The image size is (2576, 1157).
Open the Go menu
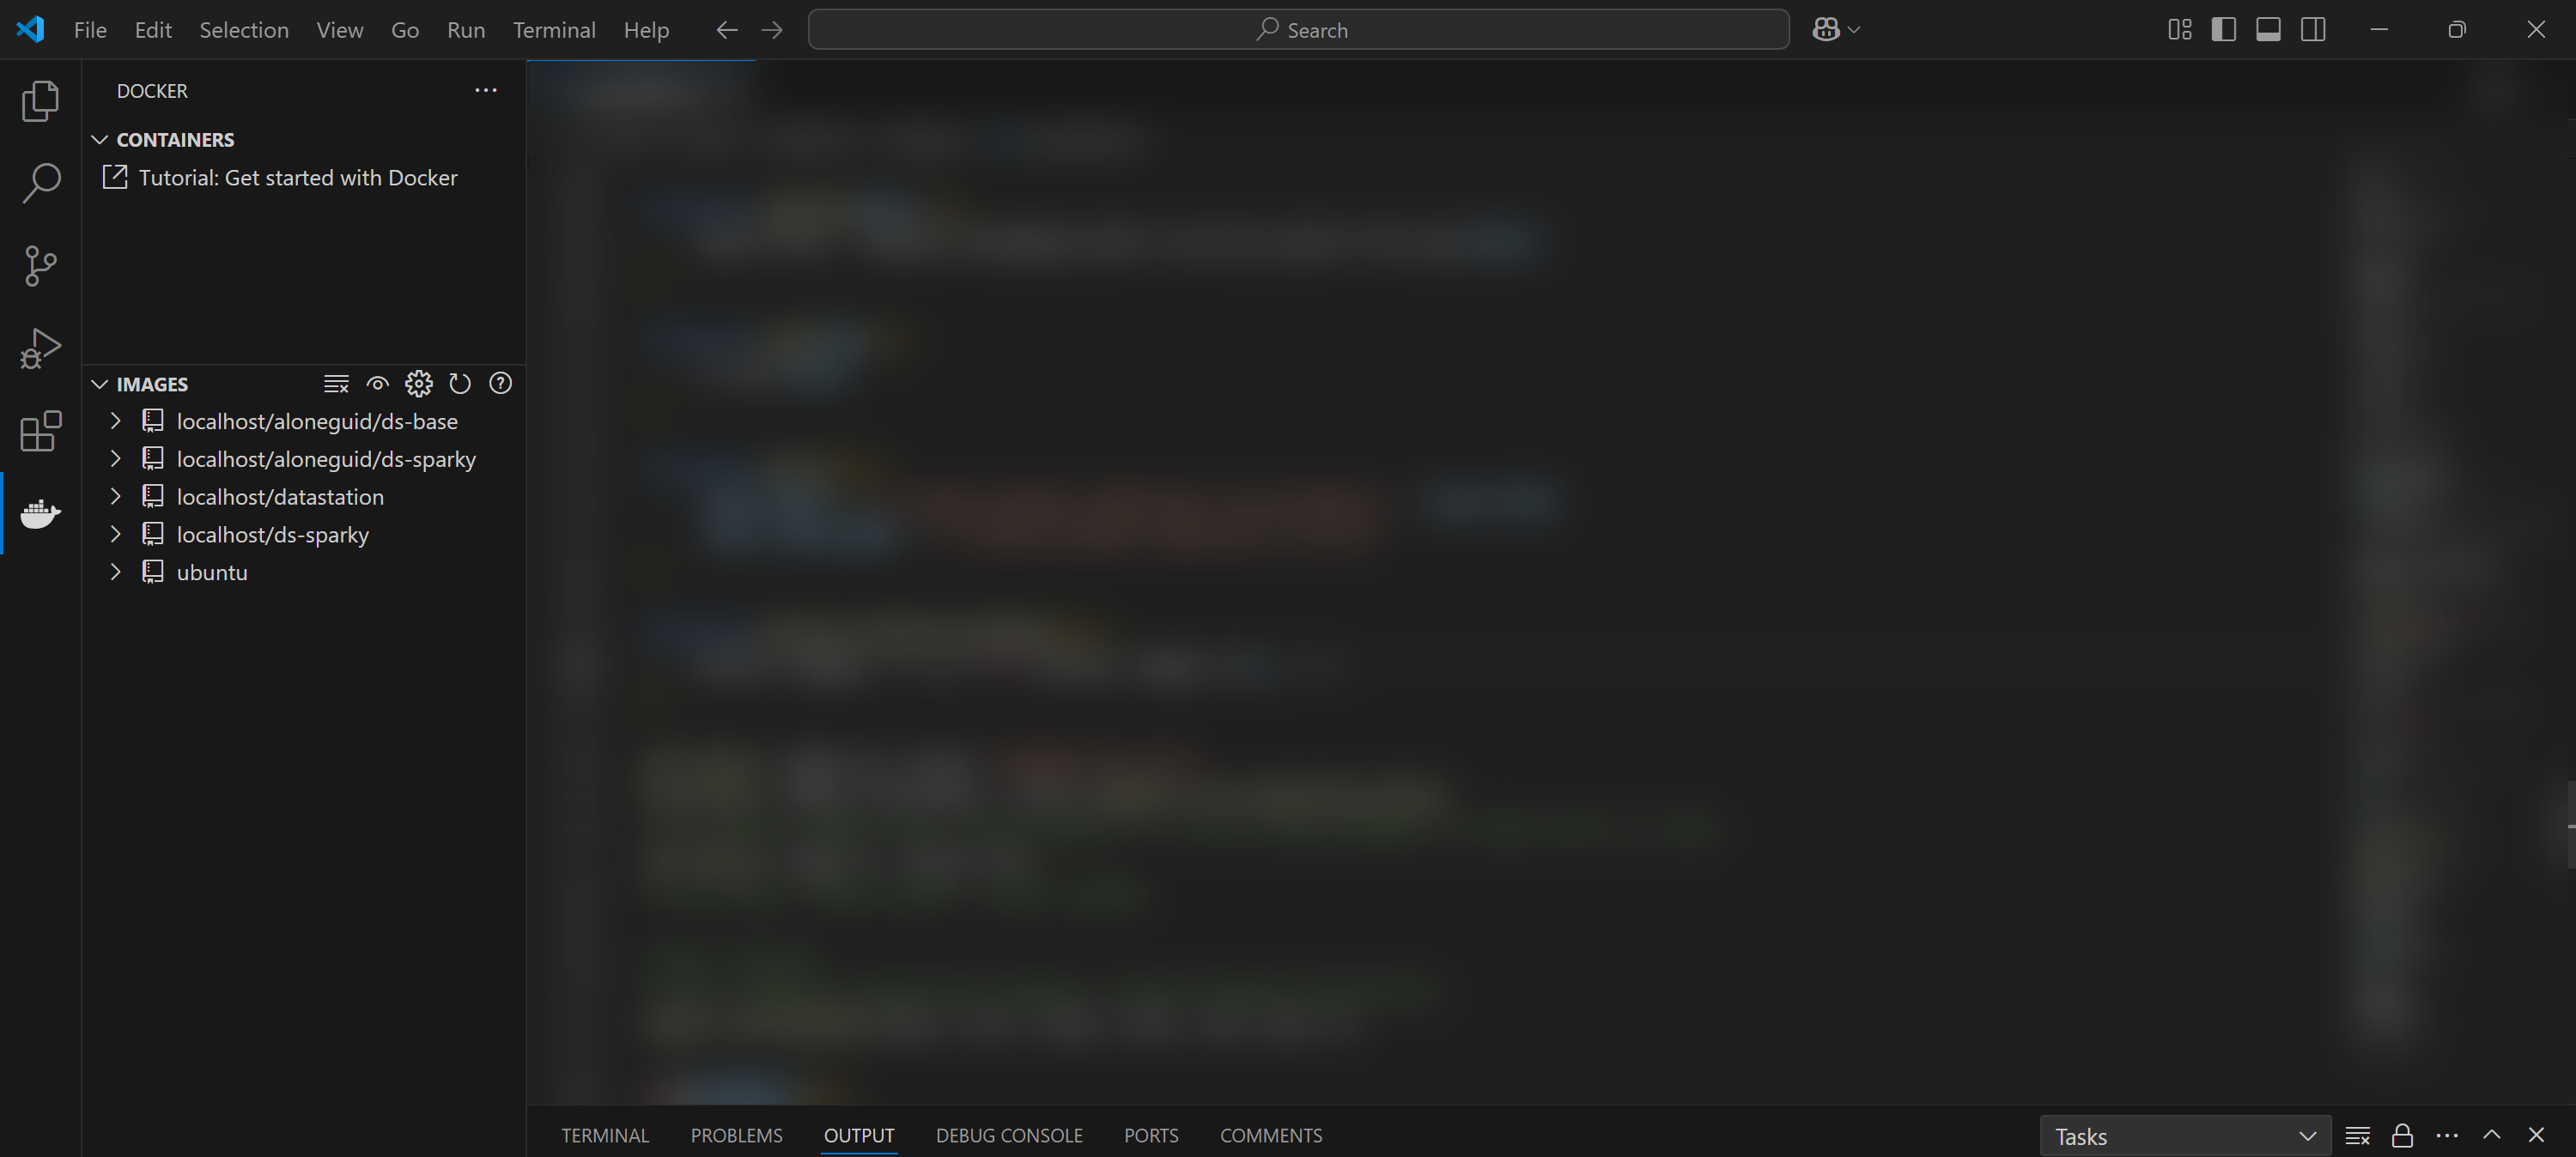(x=405, y=30)
